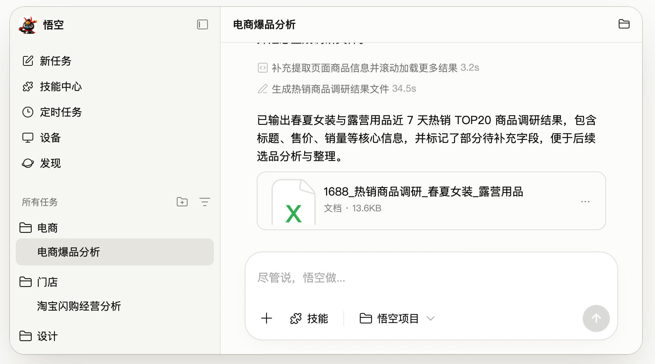655x364 pixels.
Task: Toggle the sidebar collapse icon
Action: pyautogui.click(x=203, y=25)
